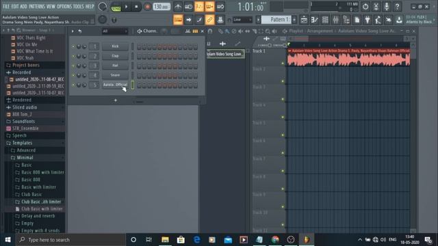
Task: Click the download content library icon
Action: 399,20
